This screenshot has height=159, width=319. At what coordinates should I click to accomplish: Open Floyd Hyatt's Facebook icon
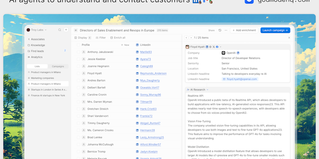(x=217, y=47)
